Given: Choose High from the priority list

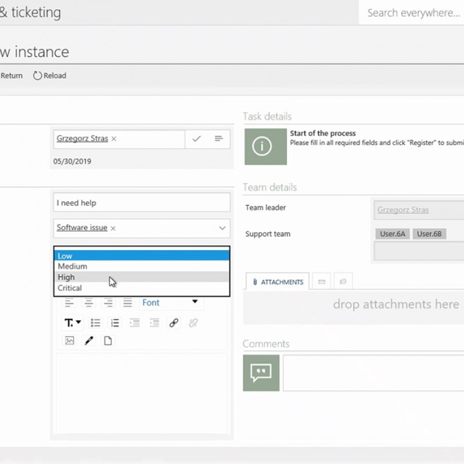Looking at the screenshot, I should [66, 277].
